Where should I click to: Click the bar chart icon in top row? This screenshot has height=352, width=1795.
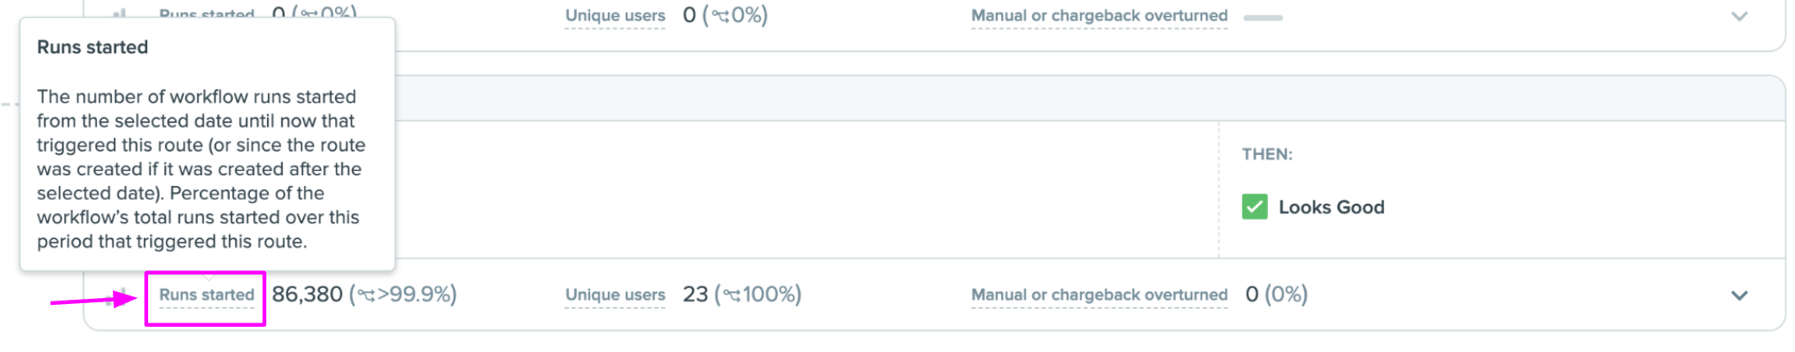coord(120,13)
